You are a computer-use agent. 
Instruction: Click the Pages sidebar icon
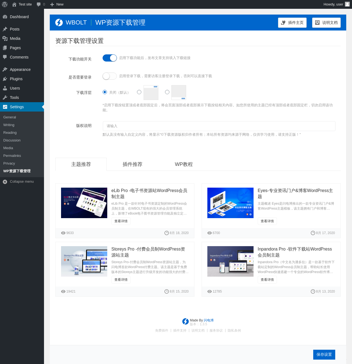click(x=5, y=48)
